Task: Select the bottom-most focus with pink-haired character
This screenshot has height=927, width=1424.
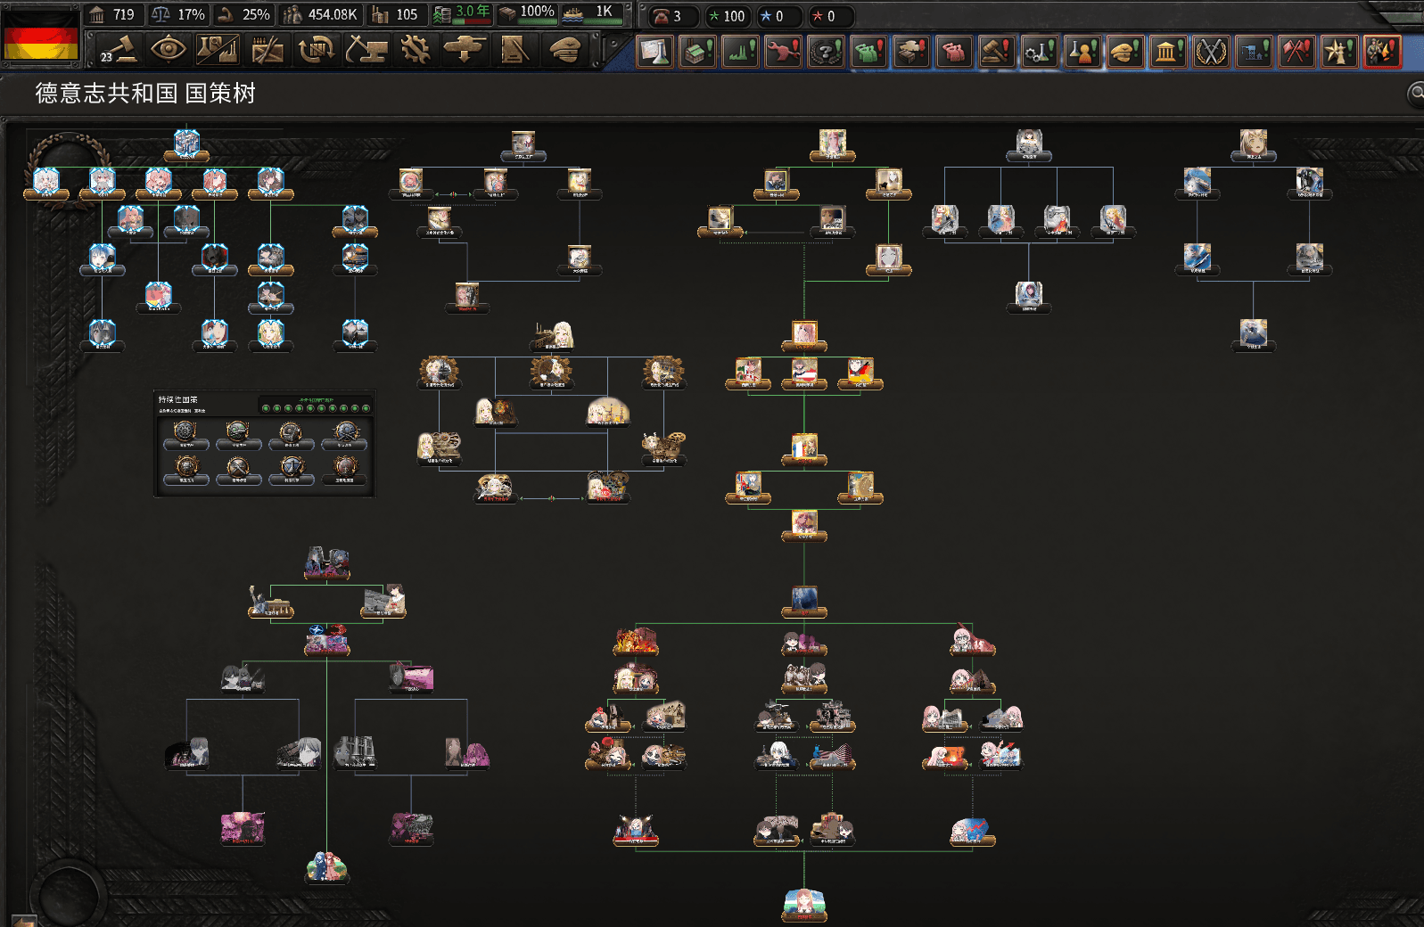Action: 804,905
